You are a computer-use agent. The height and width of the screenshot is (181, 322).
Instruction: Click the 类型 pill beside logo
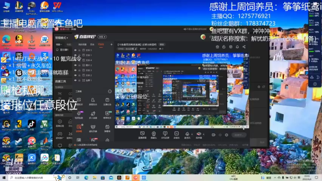[102, 37]
